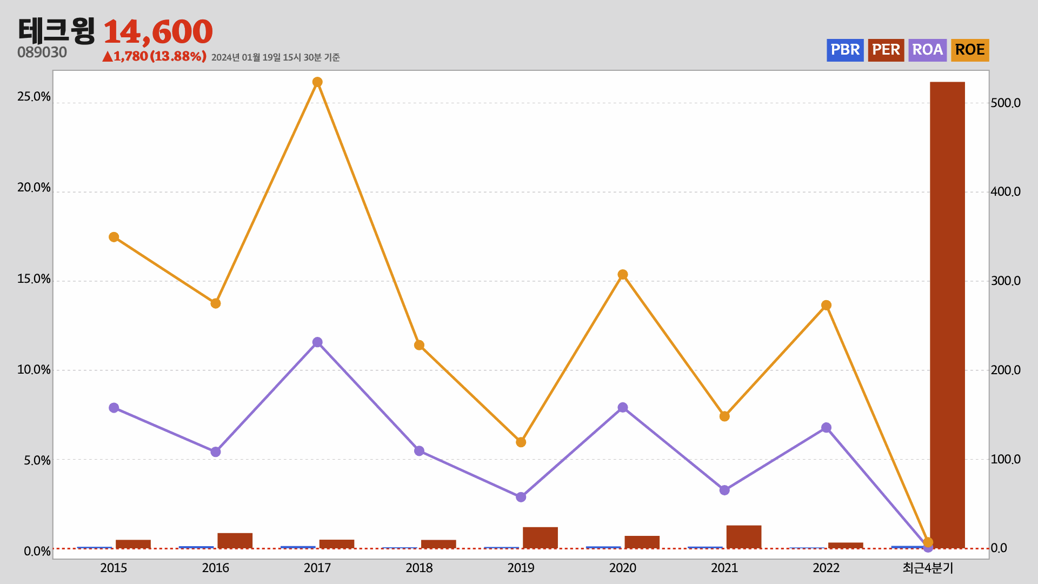This screenshot has height=584, width=1038.
Task: Select the ROE data point for 2020
Action: (x=623, y=275)
